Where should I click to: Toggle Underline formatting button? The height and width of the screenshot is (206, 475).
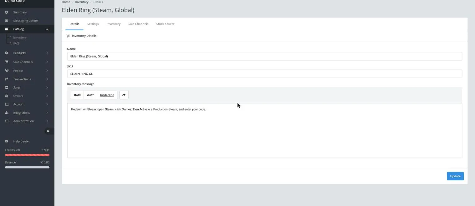coord(107,95)
